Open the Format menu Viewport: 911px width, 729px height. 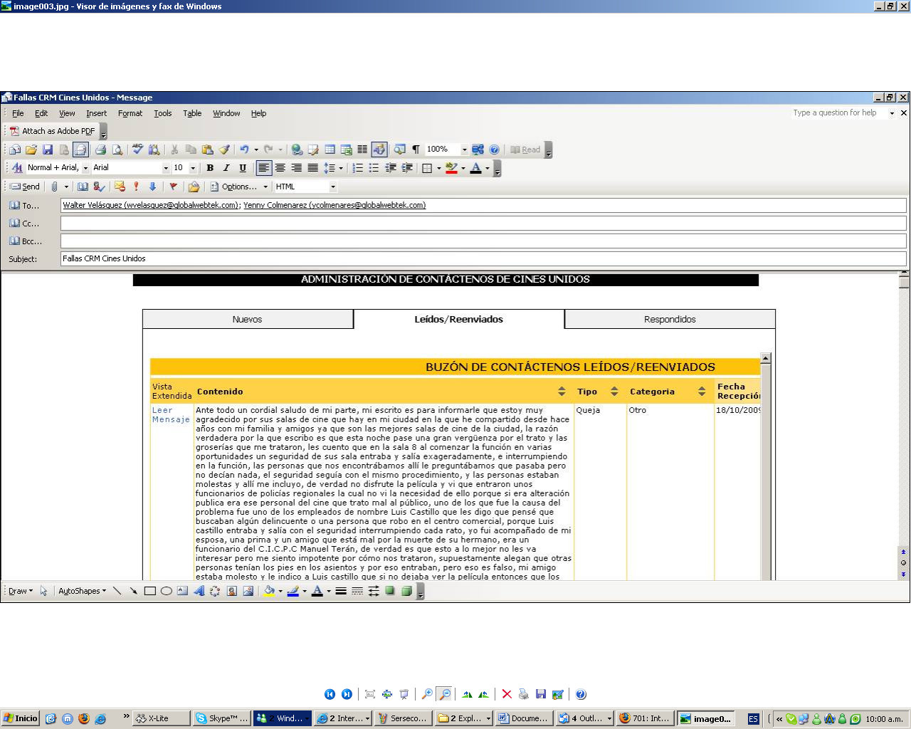coord(130,113)
